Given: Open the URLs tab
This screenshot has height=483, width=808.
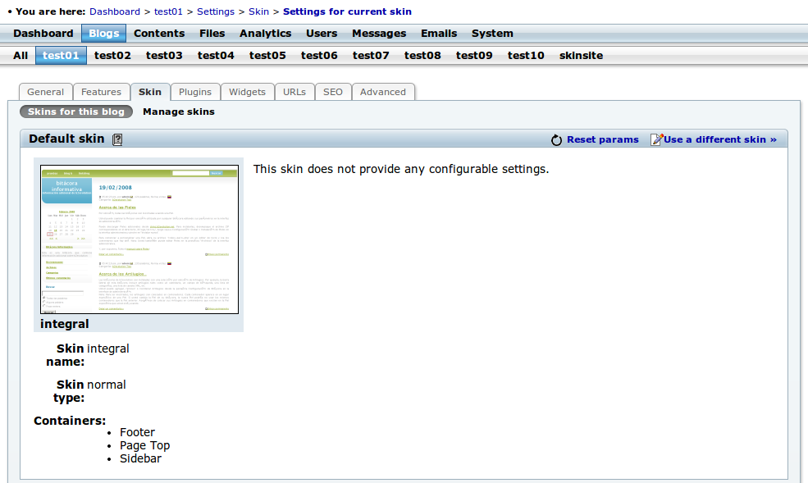Looking at the screenshot, I should [x=294, y=92].
